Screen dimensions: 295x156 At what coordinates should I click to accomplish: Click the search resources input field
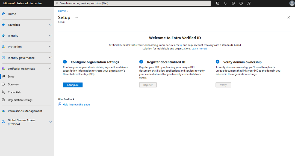pos(132,3)
